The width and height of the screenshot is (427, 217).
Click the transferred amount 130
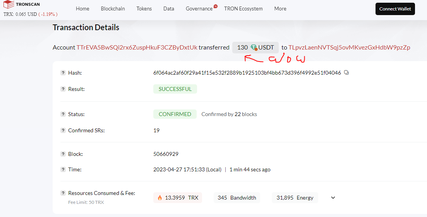point(242,48)
